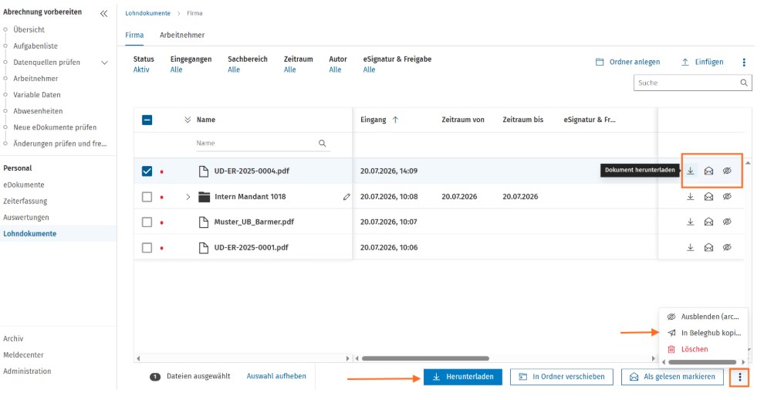Toggle the Eingang sort arrow
Screen dimensions: 764x400
tap(395, 120)
